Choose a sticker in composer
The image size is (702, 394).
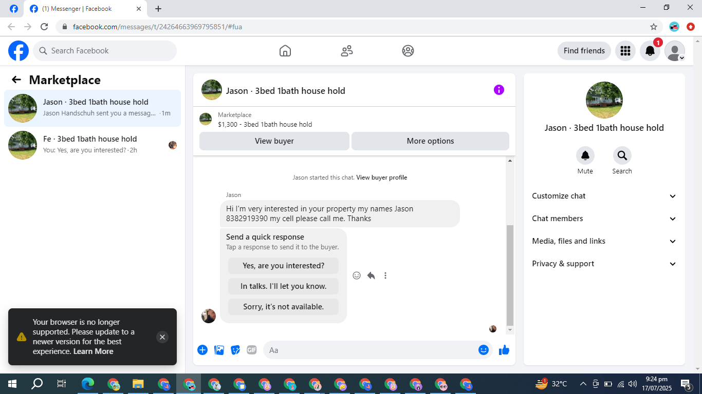click(236, 350)
